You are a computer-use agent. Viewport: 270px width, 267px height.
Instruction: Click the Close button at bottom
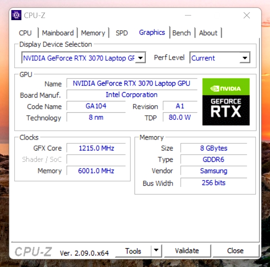point(235,251)
